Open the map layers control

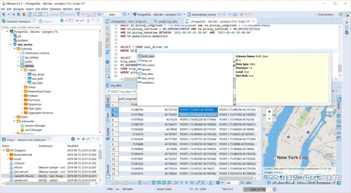330,112
